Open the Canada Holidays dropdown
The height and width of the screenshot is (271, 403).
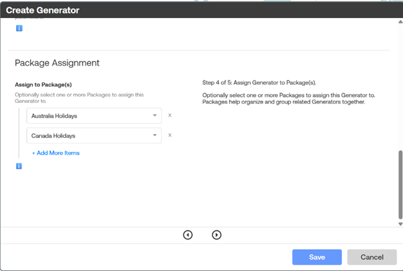click(x=94, y=135)
